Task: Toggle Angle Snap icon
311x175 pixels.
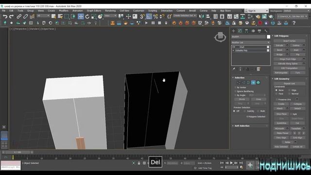Action: coord(149,17)
